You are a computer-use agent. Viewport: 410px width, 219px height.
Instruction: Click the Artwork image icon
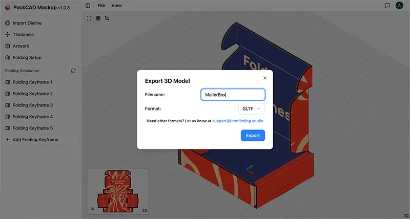pyautogui.click(x=8, y=46)
